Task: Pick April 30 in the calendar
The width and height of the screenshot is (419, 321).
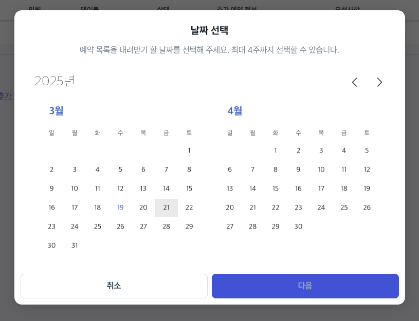Action: (x=298, y=226)
